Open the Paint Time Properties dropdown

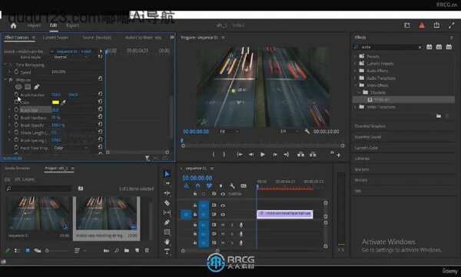(x=71, y=148)
